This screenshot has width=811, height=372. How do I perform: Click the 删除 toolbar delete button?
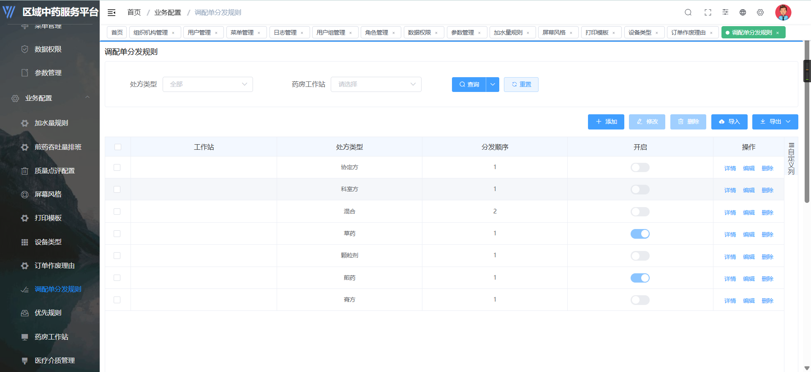tap(688, 121)
